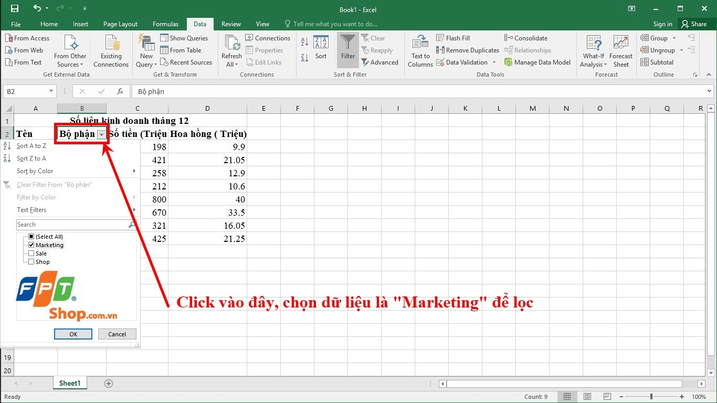Click the Share button
The height and width of the screenshot is (403, 717).
click(x=694, y=24)
